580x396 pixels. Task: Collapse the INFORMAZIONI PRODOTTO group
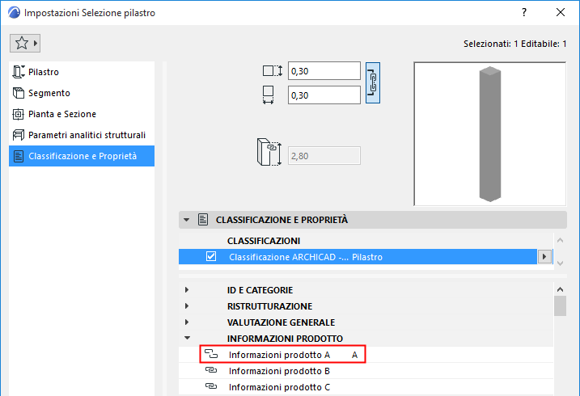tap(187, 339)
